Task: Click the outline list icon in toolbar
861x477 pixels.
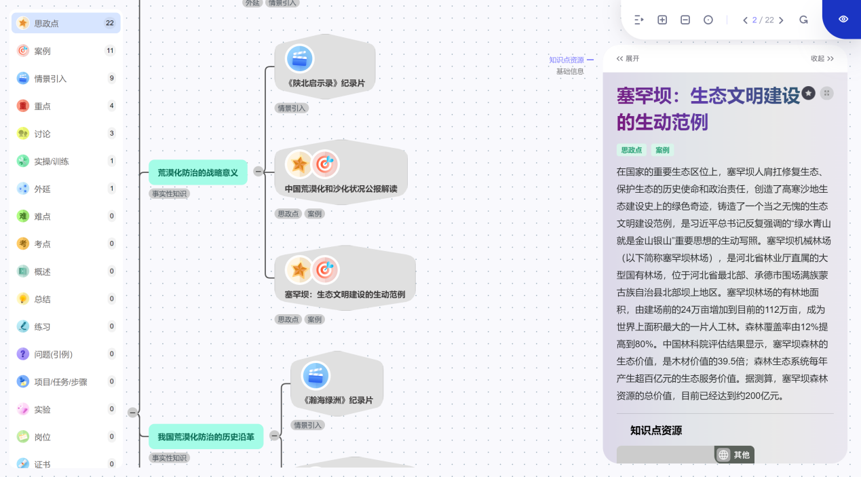Action: (x=638, y=20)
